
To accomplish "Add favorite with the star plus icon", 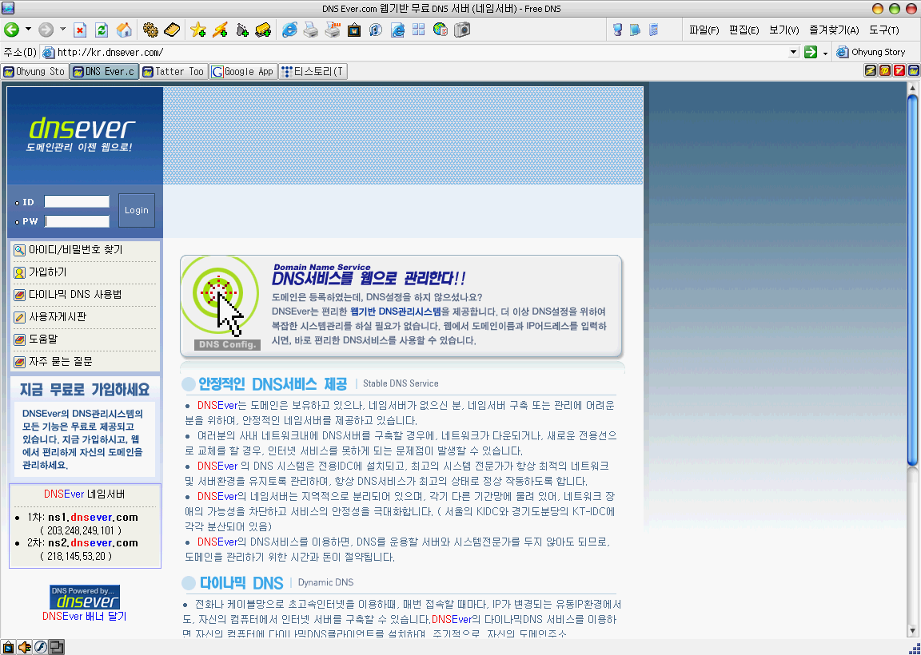I will (198, 30).
